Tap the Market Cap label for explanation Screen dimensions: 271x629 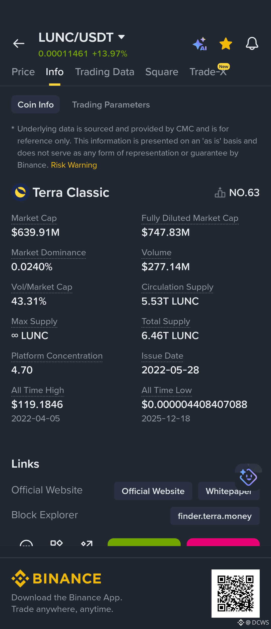(34, 218)
